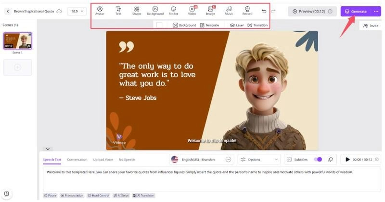Switch to the Upload Voice tab
This screenshot has width=385, height=202.
(103, 160)
